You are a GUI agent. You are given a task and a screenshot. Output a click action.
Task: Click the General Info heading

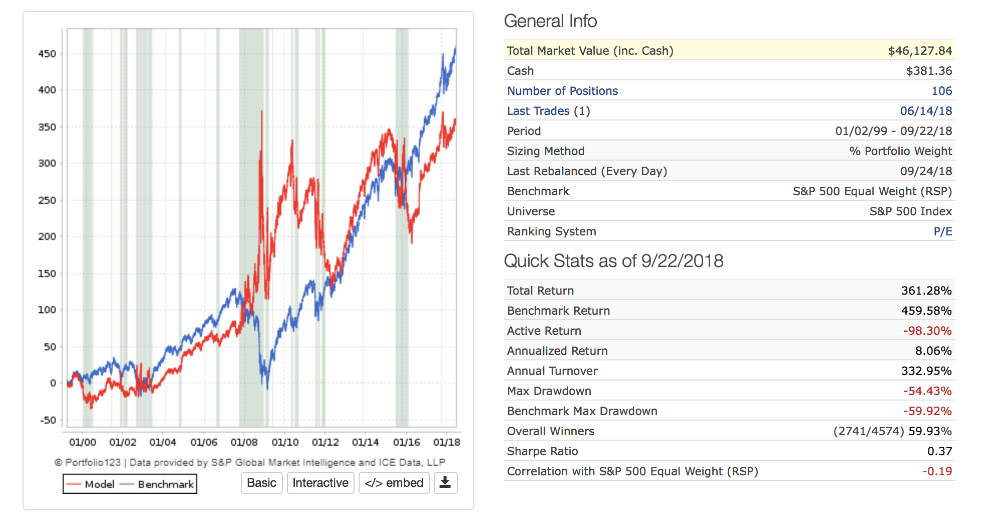(x=550, y=21)
